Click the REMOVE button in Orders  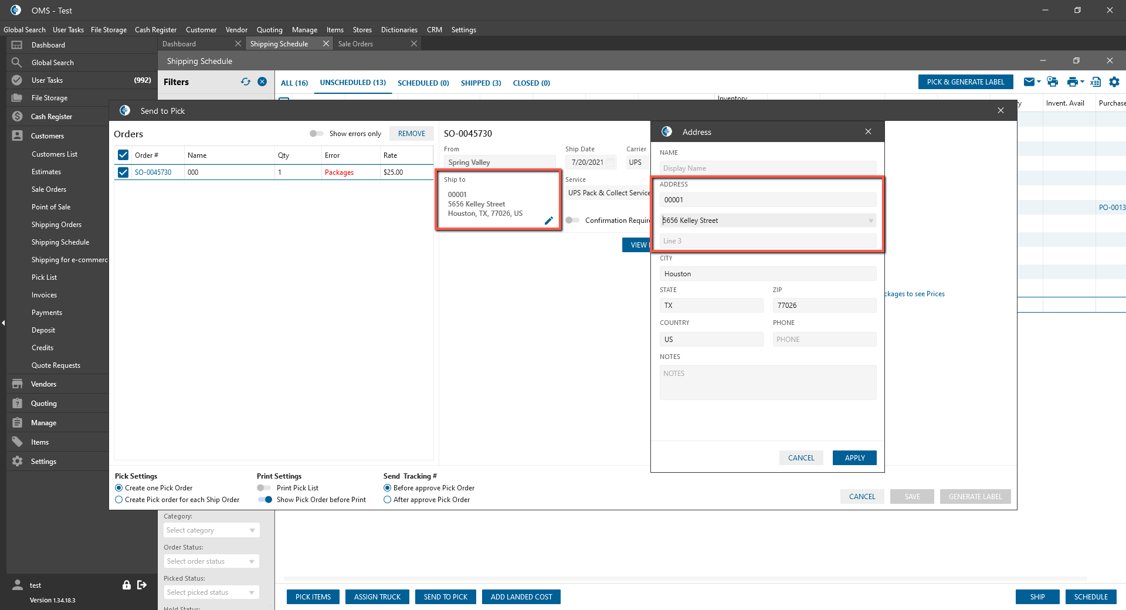pyautogui.click(x=411, y=134)
